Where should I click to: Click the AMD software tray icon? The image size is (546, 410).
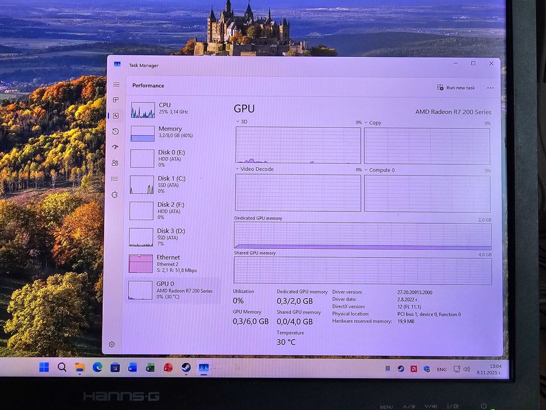(x=414, y=369)
